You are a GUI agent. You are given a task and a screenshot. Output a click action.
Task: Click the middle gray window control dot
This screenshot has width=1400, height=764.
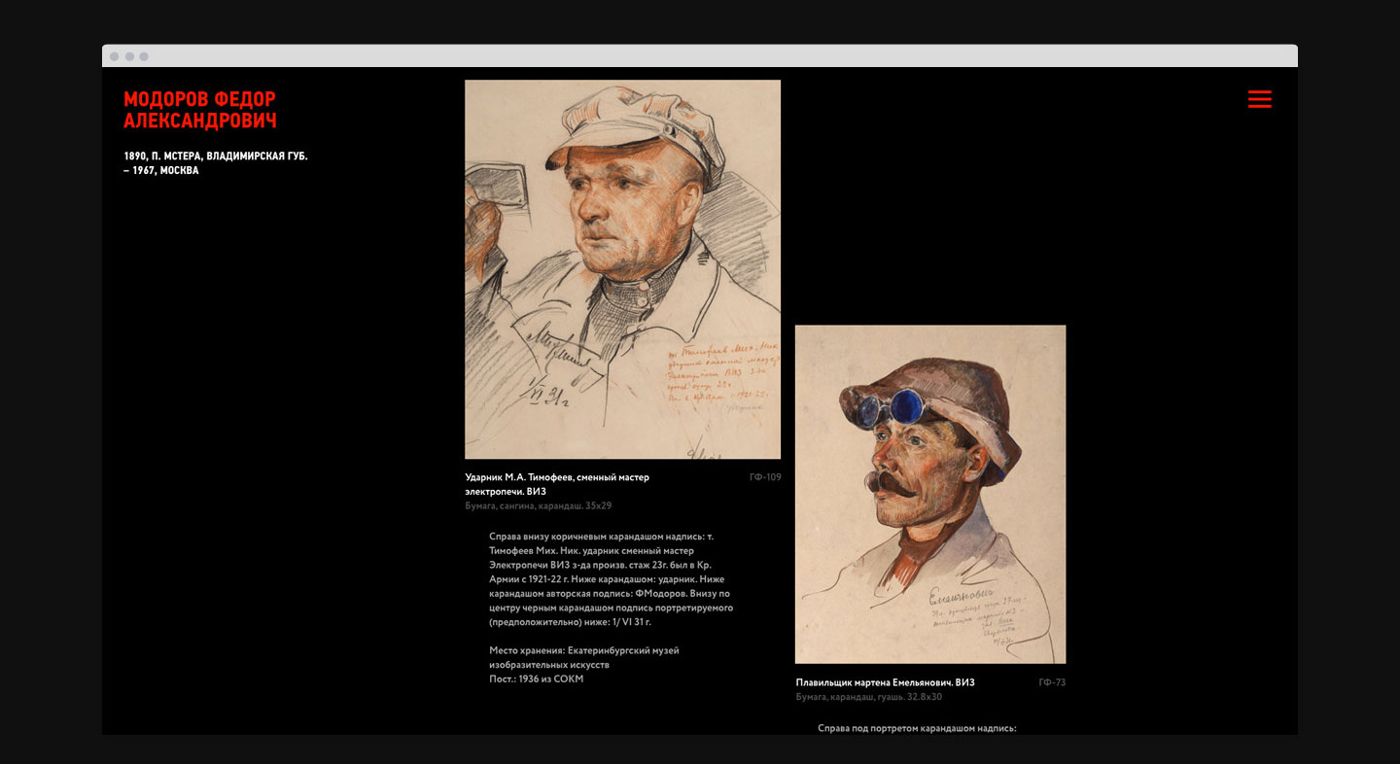[x=129, y=56]
